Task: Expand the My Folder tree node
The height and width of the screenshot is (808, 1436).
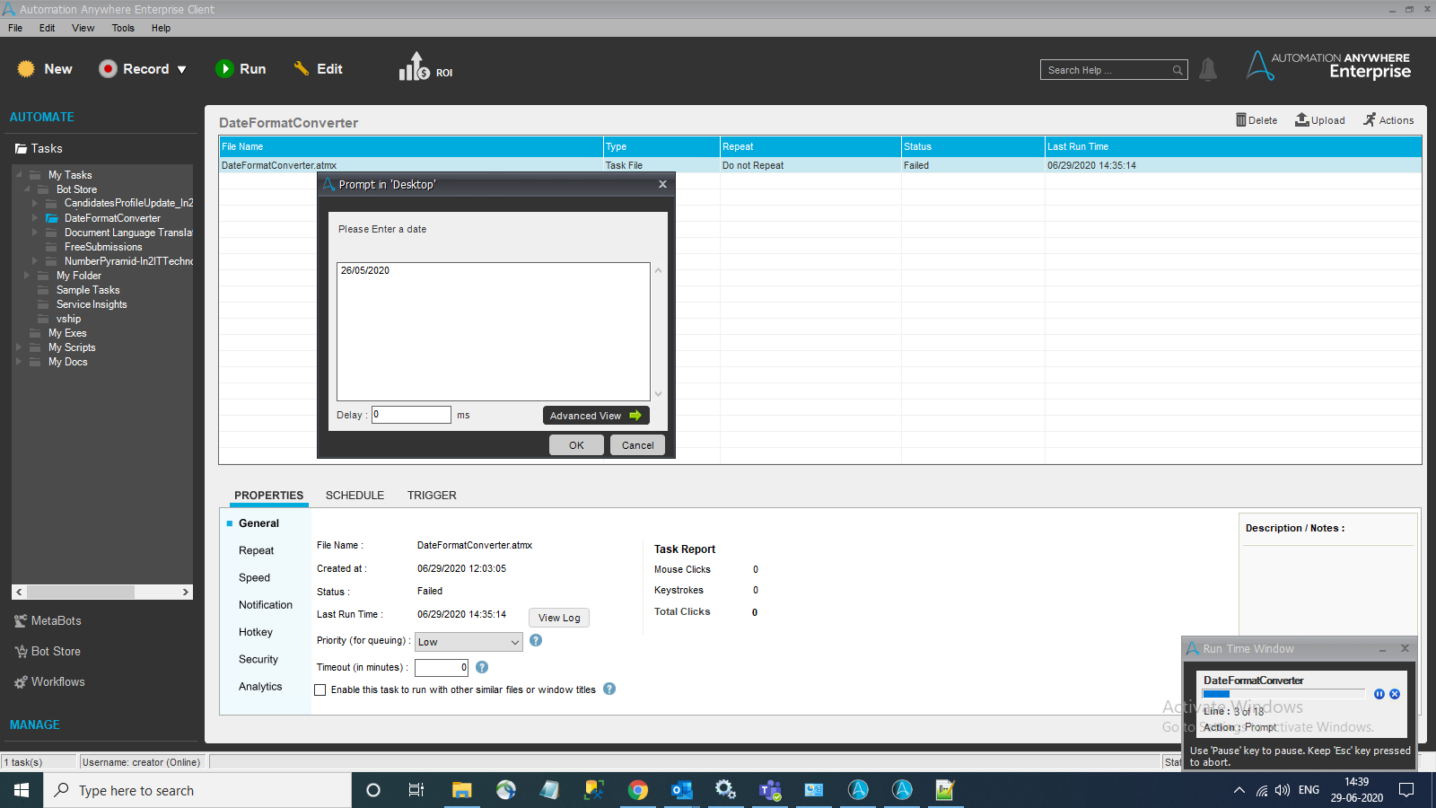Action: point(27,276)
